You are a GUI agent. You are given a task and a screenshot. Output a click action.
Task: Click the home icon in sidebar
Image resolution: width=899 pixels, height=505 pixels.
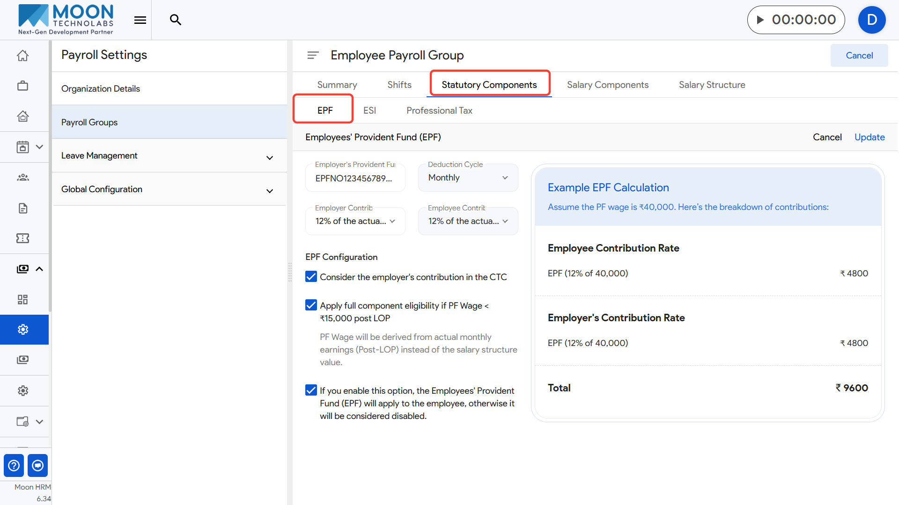(22, 56)
